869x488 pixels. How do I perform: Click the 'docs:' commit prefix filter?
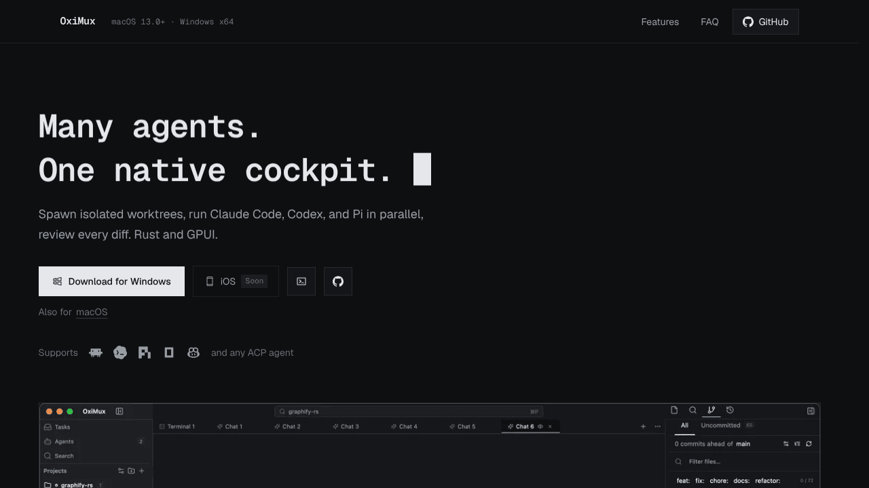pyautogui.click(x=741, y=481)
